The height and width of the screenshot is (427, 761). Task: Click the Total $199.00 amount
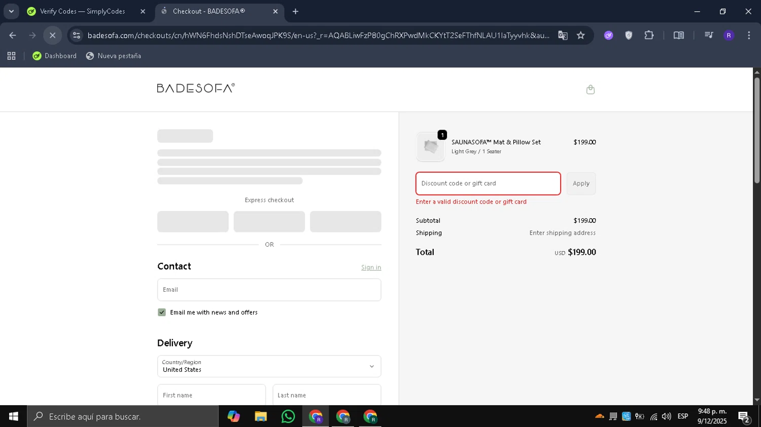point(582,252)
